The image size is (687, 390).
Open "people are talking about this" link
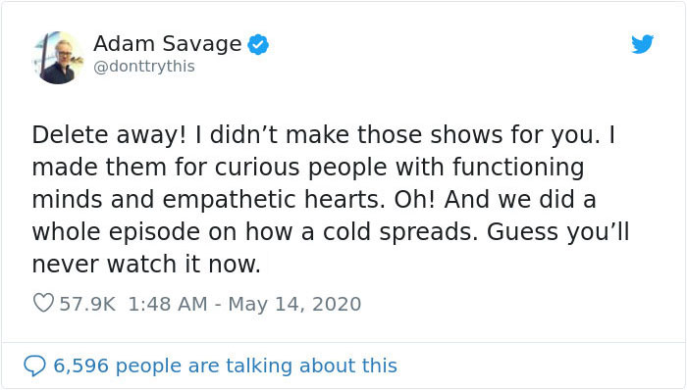point(256,366)
